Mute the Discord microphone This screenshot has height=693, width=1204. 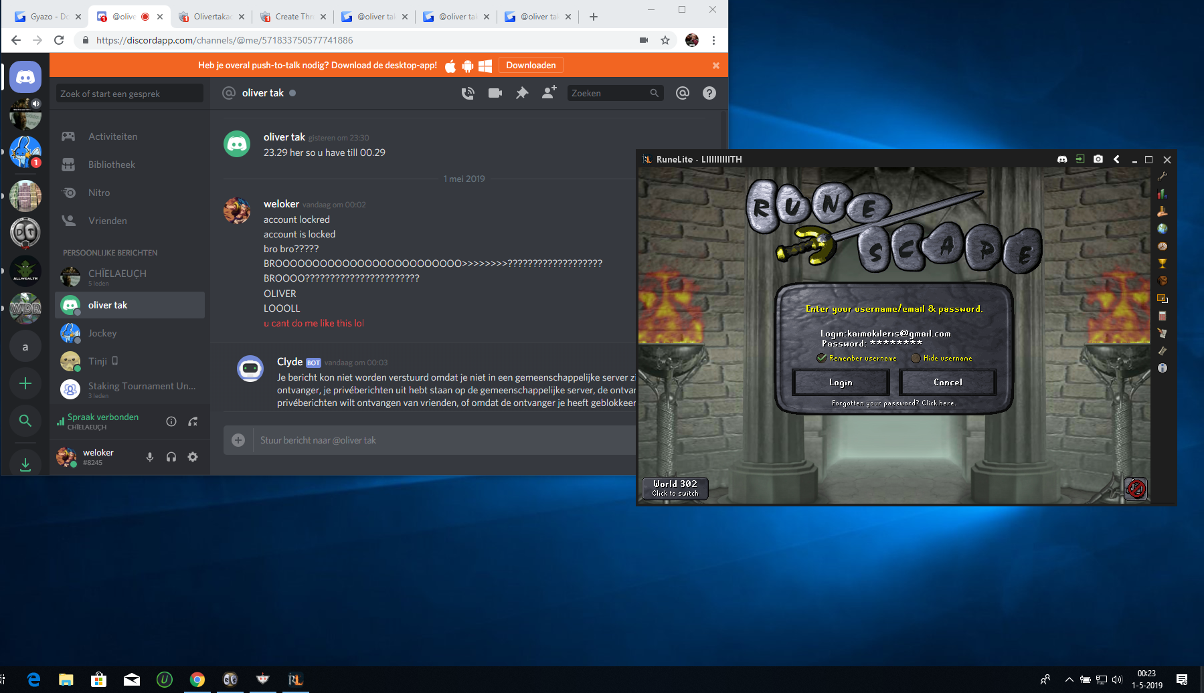coord(150,457)
